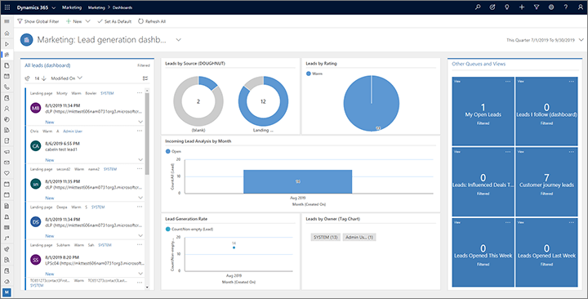Open the Settings gear icon

551,7
